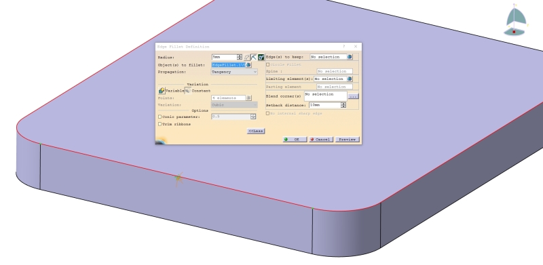Open the Points list icon
The height and width of the screenshot is (265, 543).
pos(248,98)
